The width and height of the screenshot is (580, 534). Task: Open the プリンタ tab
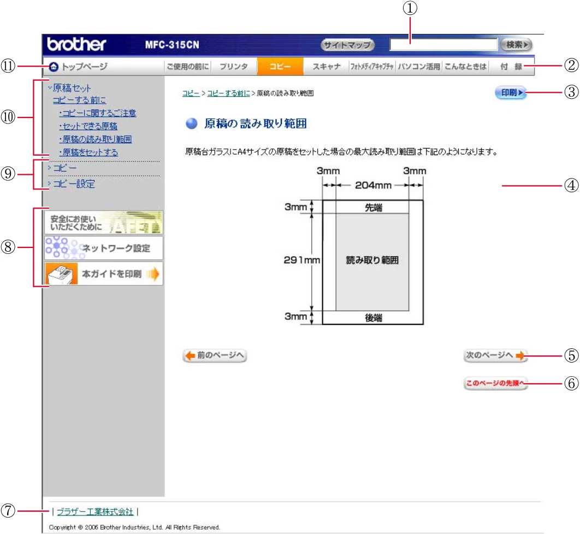[x=234, y=67]
